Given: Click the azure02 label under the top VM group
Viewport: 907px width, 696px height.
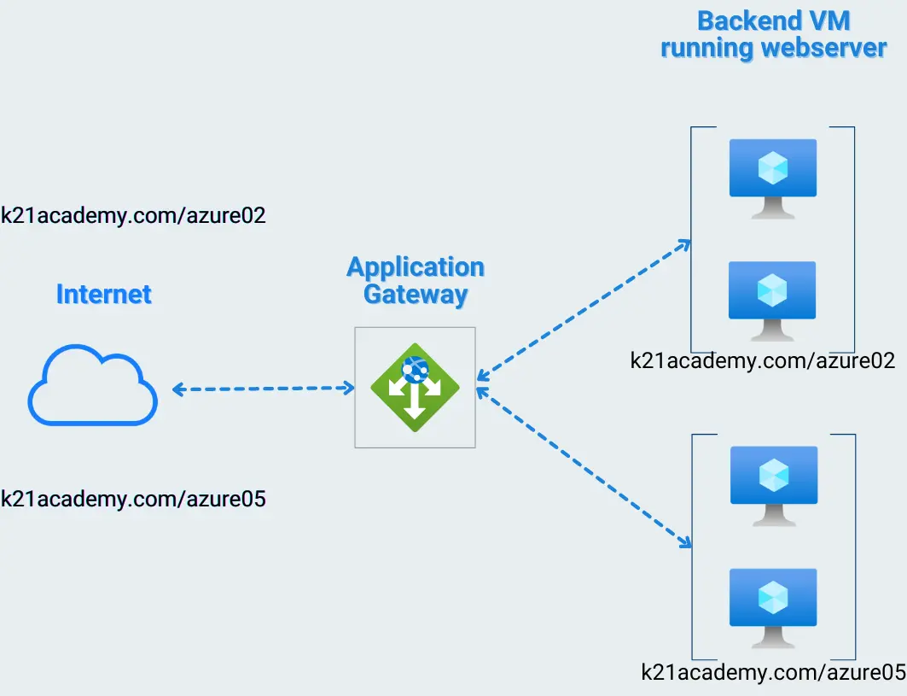Looking at the screenshot, I should tap(762, 361).
